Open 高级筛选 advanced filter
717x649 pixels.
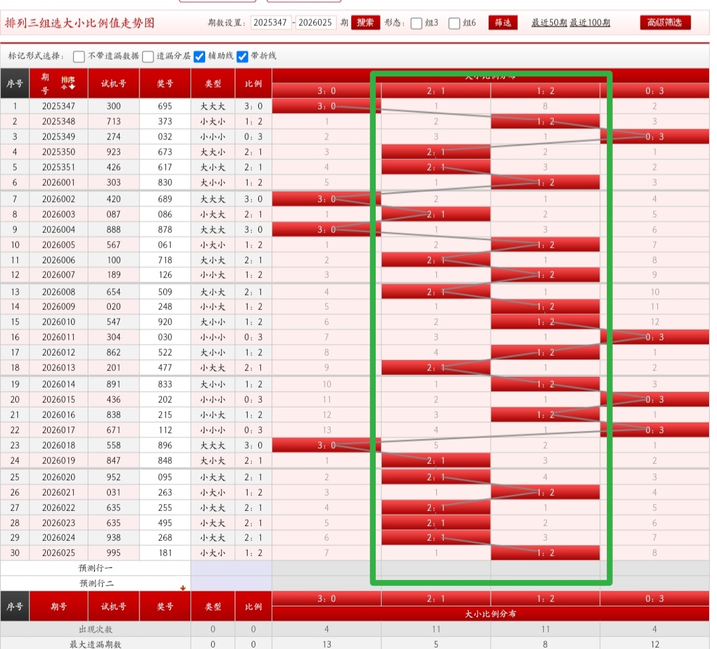tap(665, 23)
